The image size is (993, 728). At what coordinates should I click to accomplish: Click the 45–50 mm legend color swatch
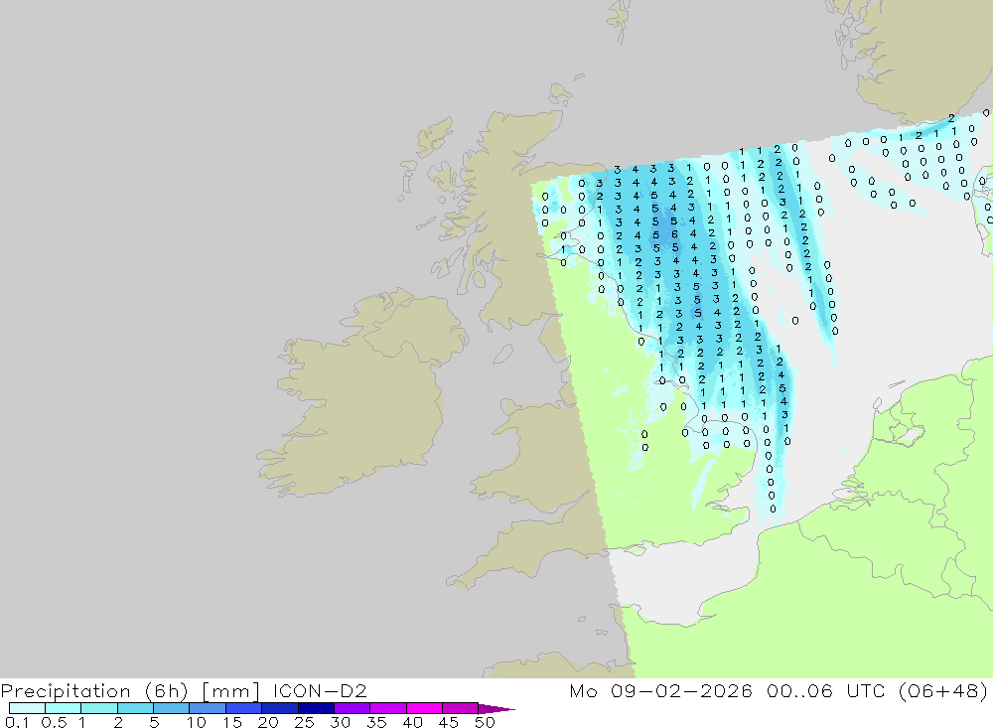pos(461,708)
